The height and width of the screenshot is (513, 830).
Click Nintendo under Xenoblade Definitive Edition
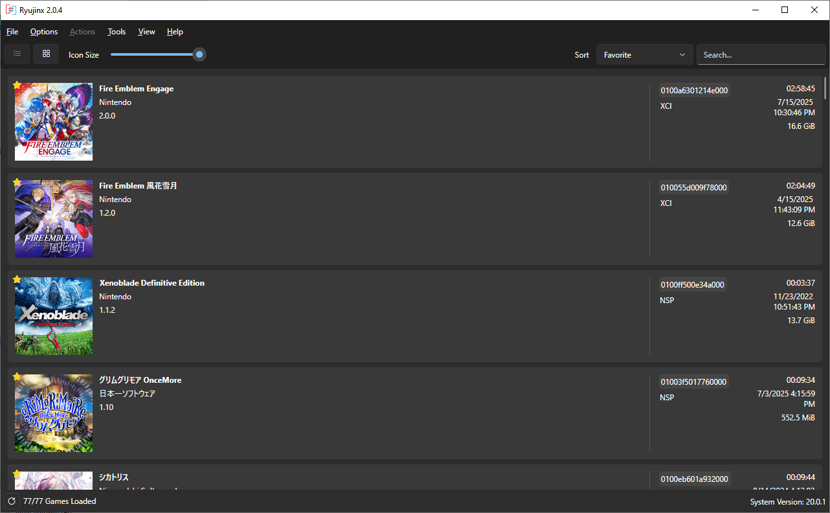point(115,297)
